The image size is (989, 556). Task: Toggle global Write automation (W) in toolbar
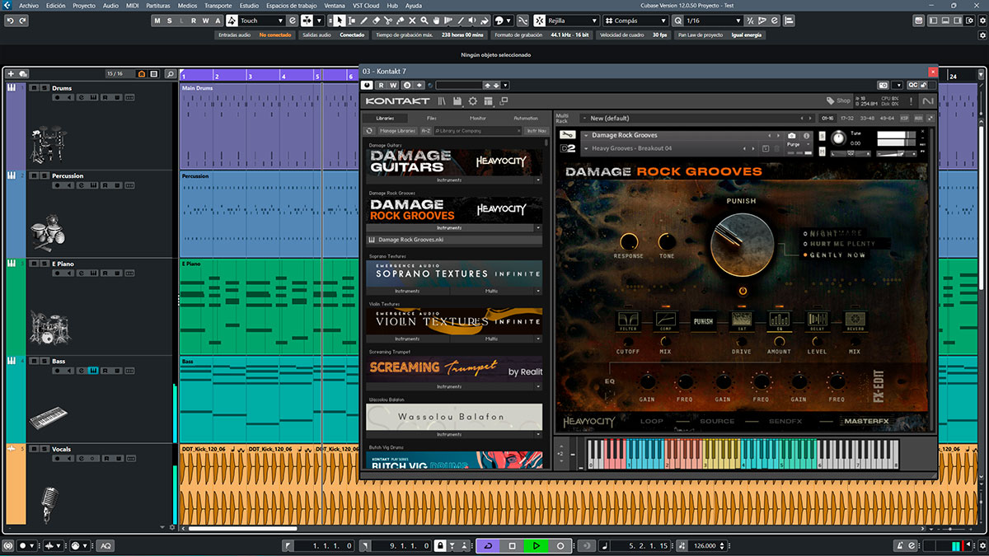[205, 21]
